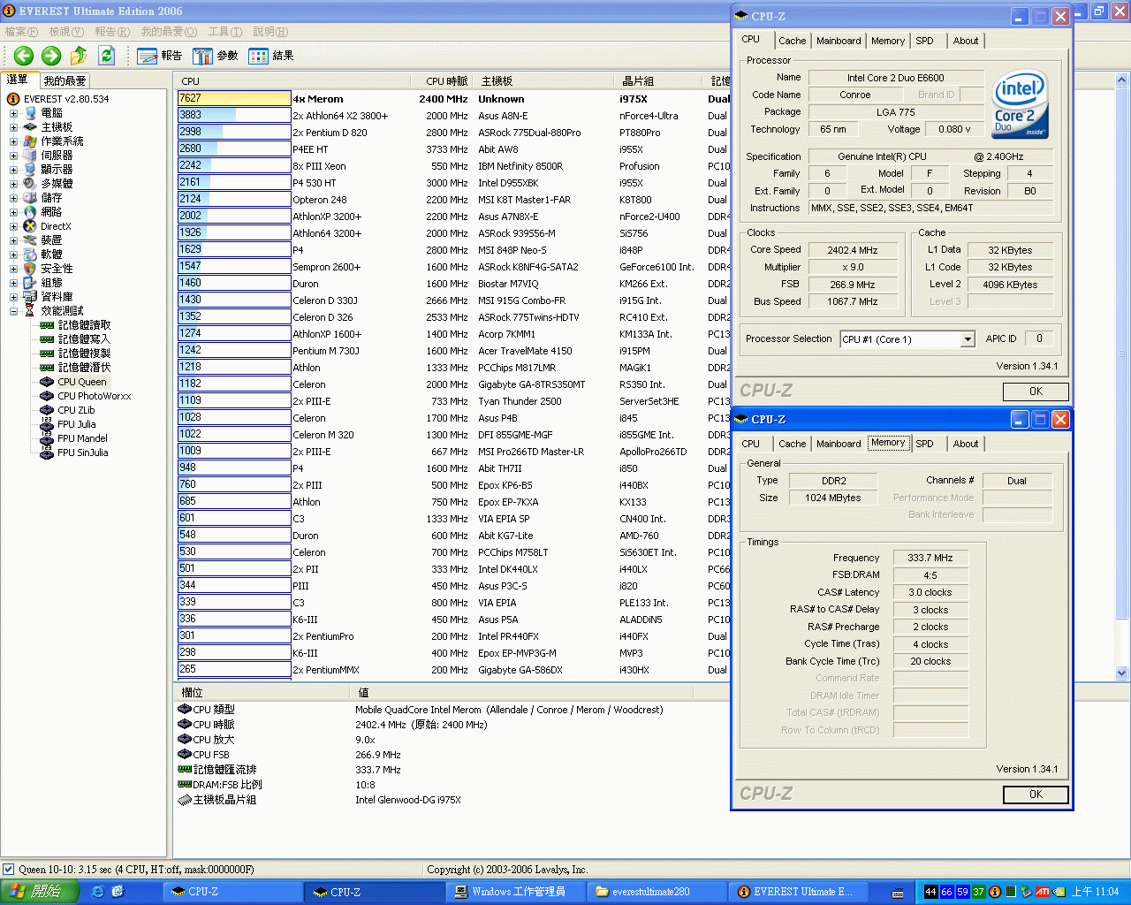
Task: Select the 4x Merom result row
Action: coord(454,99)
